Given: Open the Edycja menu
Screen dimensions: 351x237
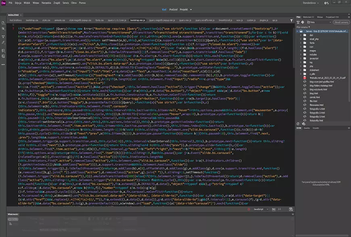Looking at the screenshot, I should coord(18,3).
